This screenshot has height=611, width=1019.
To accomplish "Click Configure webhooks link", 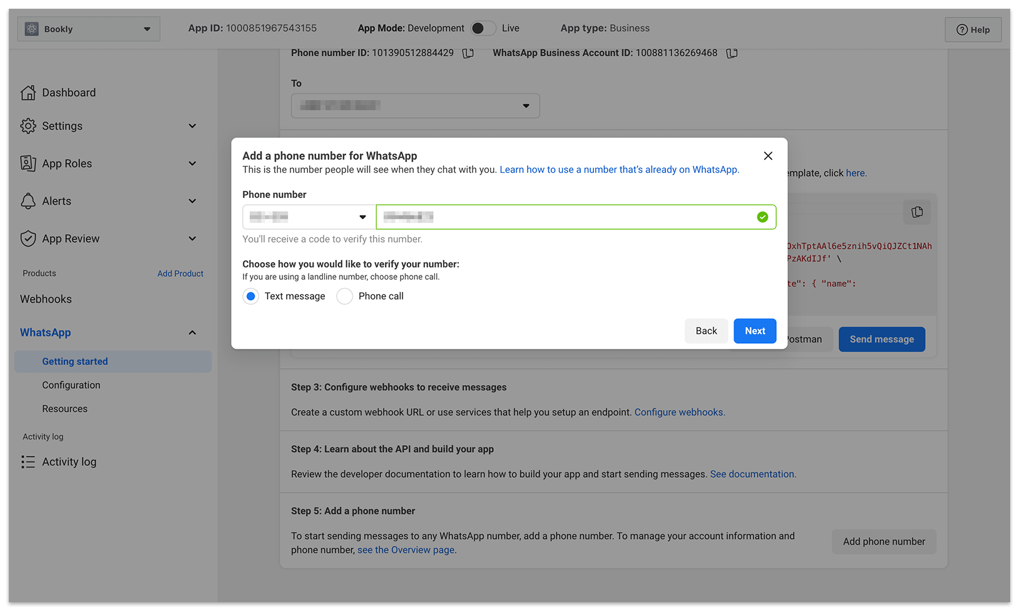I will 680,412.
